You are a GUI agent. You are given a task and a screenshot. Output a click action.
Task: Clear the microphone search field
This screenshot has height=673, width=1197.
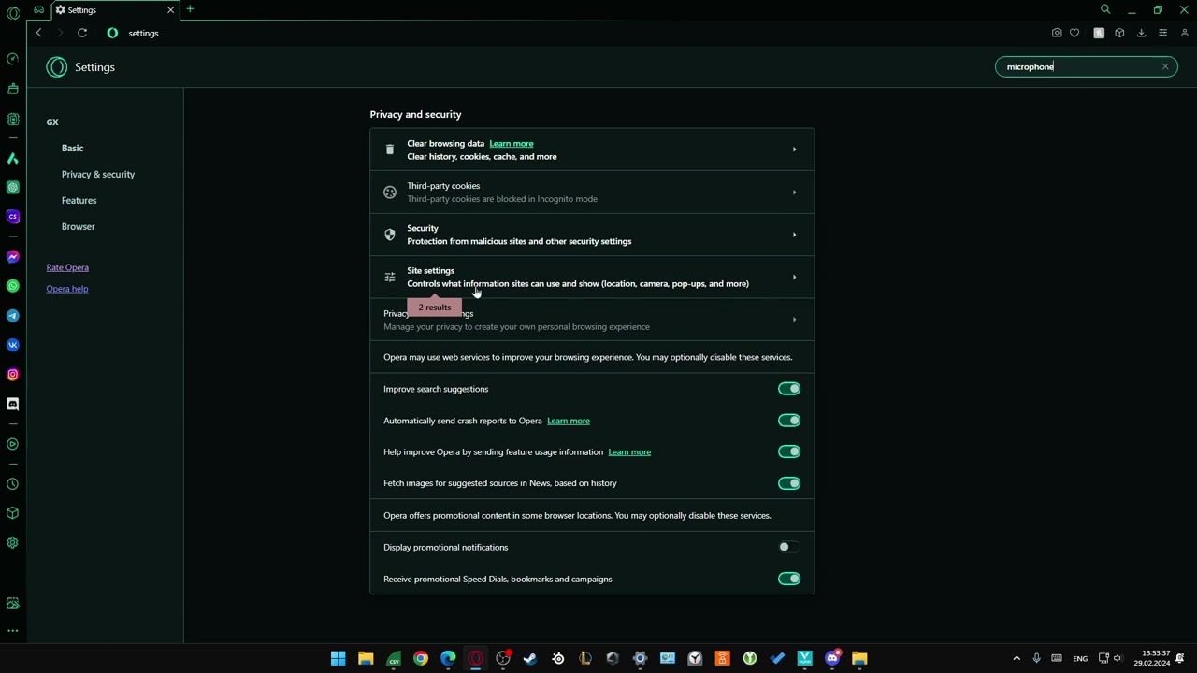coord(1165,66)
